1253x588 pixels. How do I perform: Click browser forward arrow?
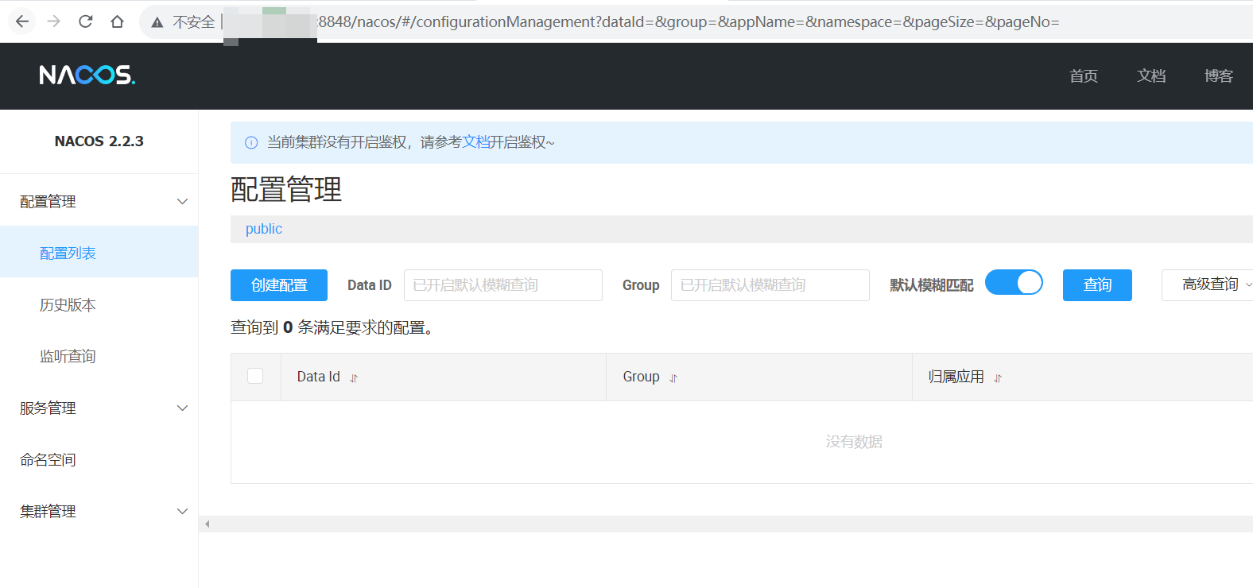[x=54, y=21]
